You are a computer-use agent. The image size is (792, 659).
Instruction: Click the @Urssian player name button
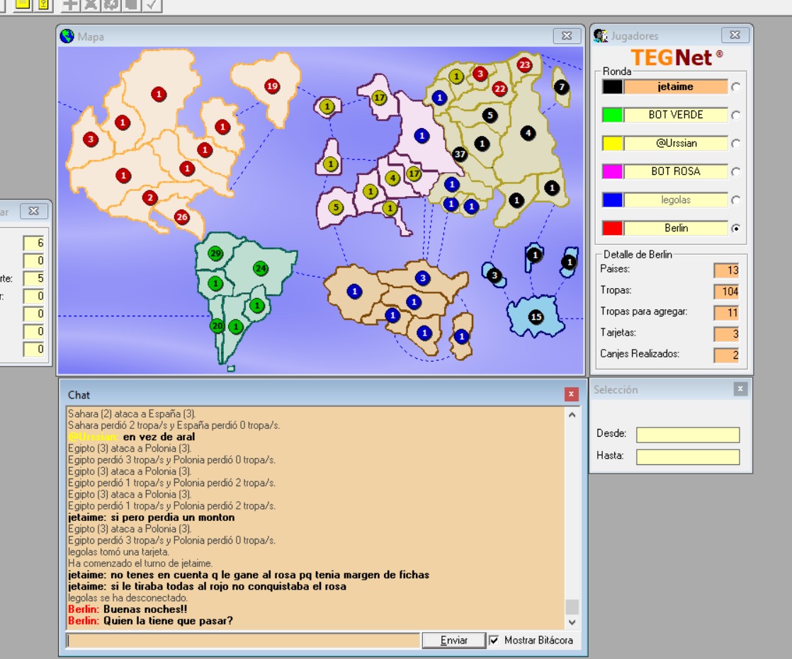click(676, 143)
